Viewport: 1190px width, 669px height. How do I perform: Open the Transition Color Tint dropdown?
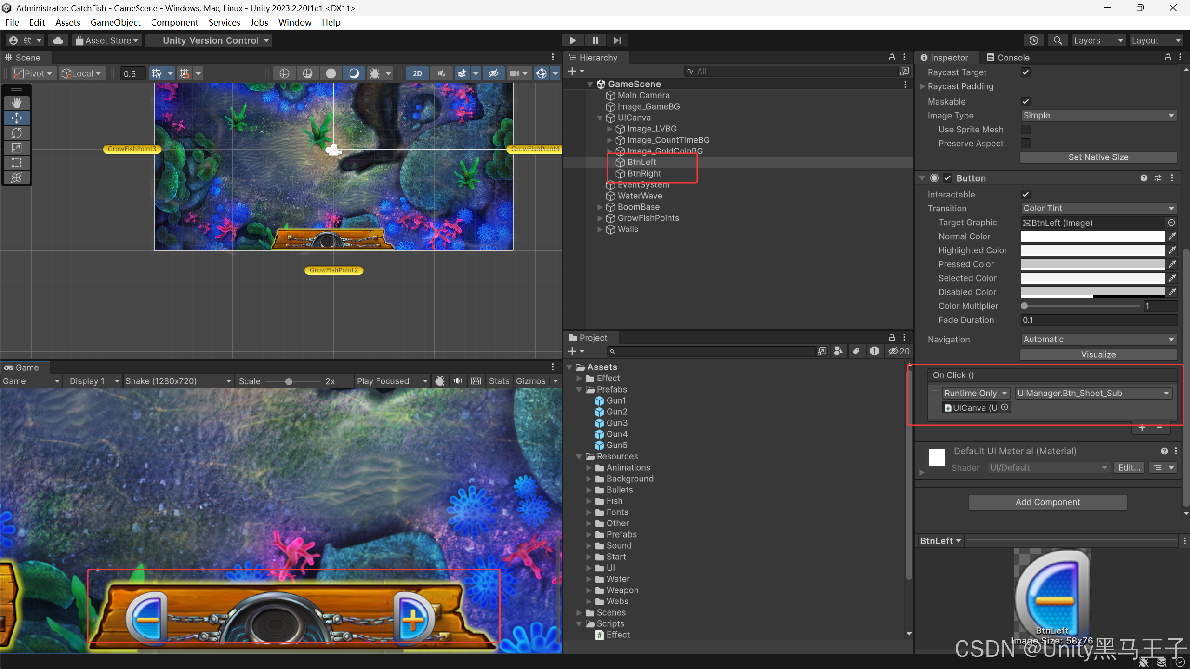pyautogui.click(x=1098, y=209)
